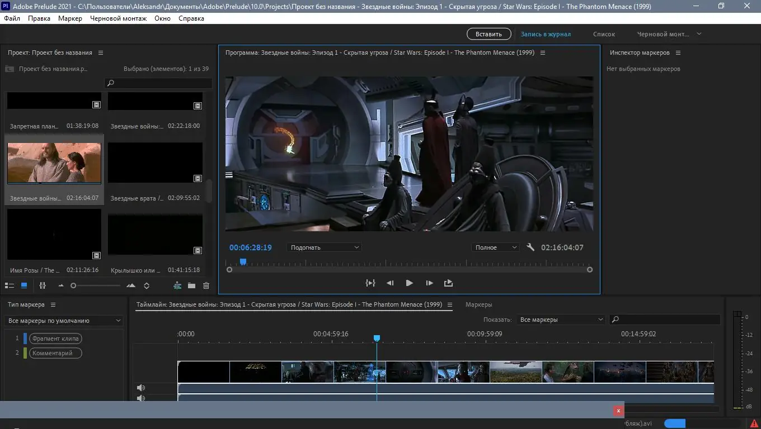Mute the first audio track speaker
Viewport: 761px width, 429px height.
(x=141, y=388)
